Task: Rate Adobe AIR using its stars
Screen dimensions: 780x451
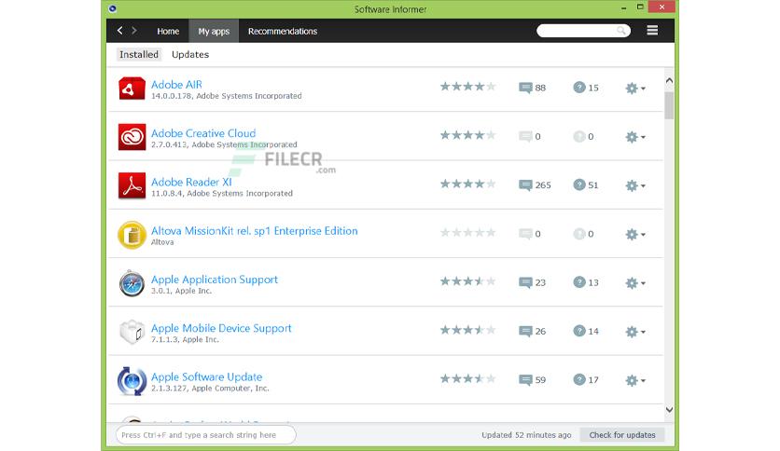Action: coord(467,87)
